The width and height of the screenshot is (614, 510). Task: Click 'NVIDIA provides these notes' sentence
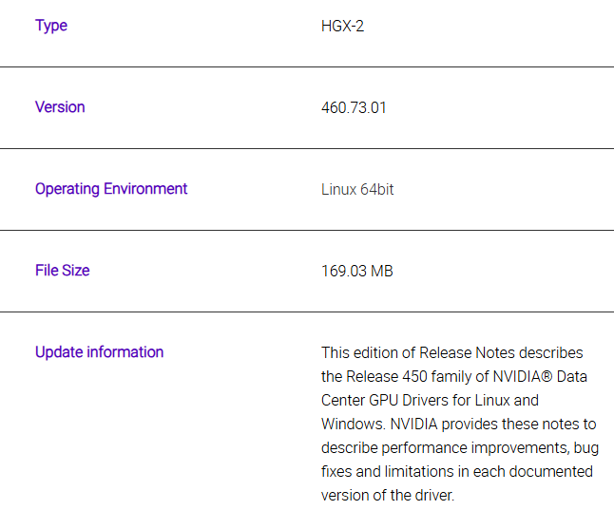[488, 424]
